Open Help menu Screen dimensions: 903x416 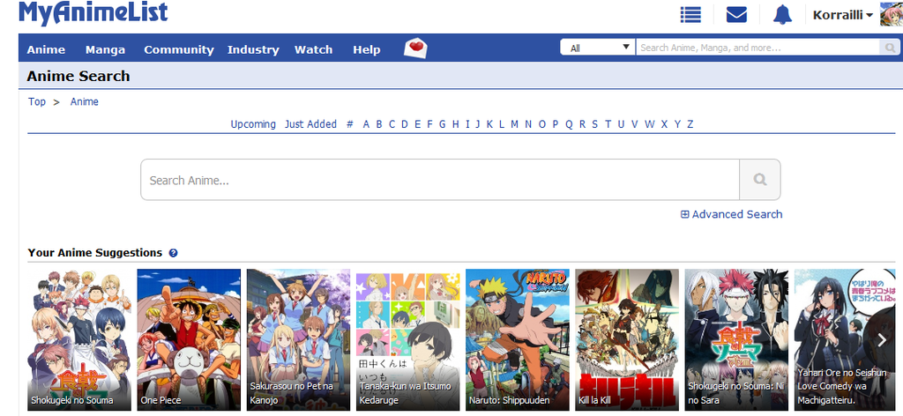(x=367, y=49)
